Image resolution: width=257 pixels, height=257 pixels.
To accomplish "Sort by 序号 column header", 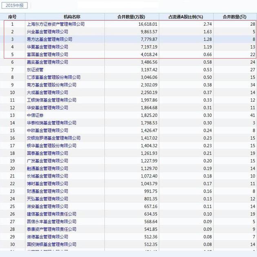I will coord(13,17).
